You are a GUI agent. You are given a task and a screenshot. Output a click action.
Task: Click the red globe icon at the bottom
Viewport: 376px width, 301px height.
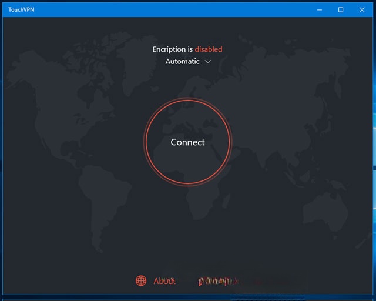click(141, 280)
